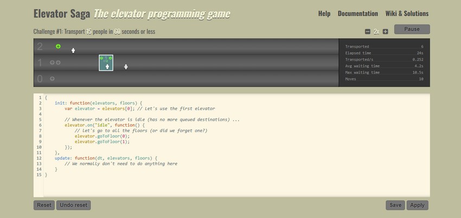
Task: Increase simulation speed with plus icon
Action: point(386,31)
